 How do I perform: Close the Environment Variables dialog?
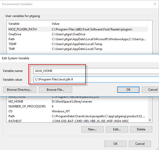click(x=155, y=4)
